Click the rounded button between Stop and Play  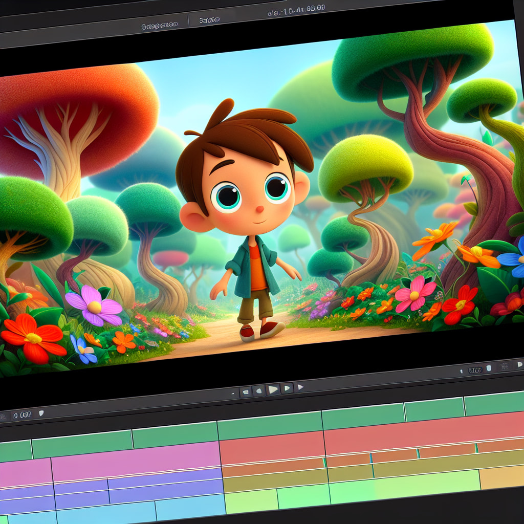[x=259, y=390]
